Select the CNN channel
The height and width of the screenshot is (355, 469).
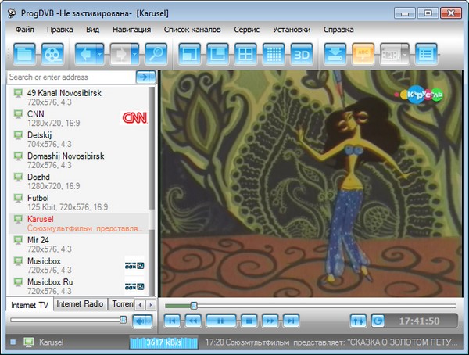coord(35,113)
